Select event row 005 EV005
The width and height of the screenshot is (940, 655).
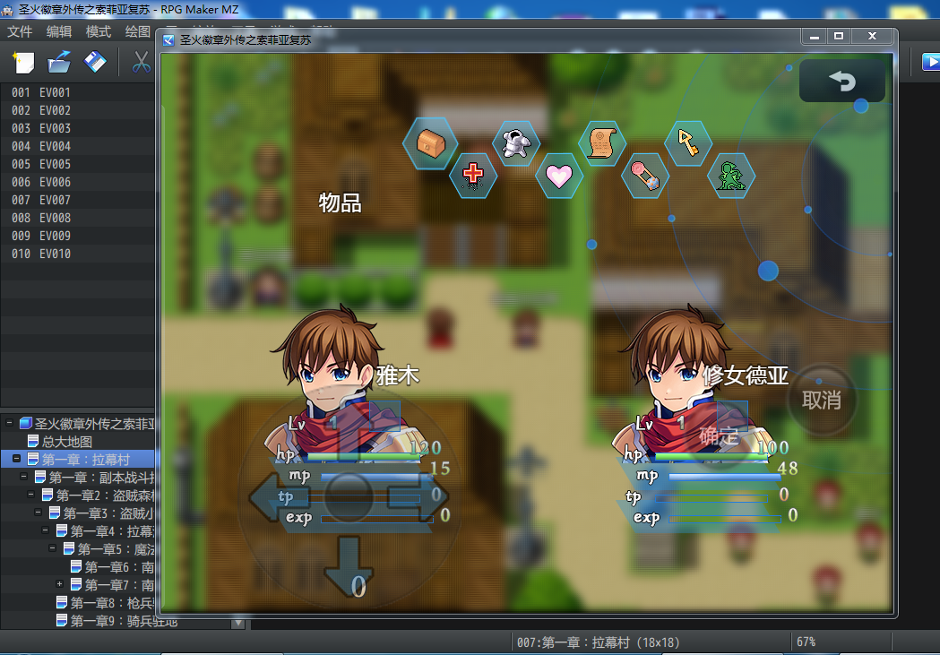[77, 164]
